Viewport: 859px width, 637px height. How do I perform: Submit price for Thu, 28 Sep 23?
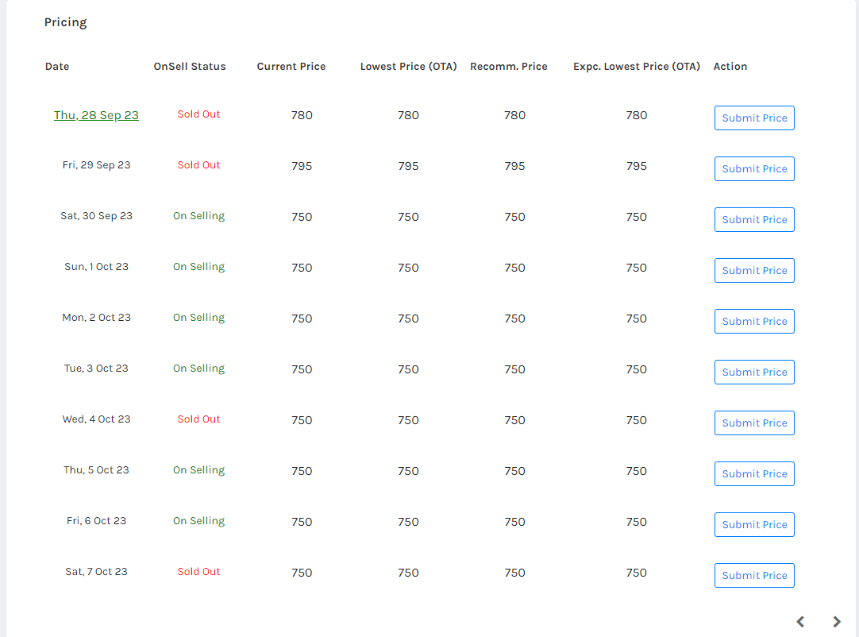[x=754, y=118]
